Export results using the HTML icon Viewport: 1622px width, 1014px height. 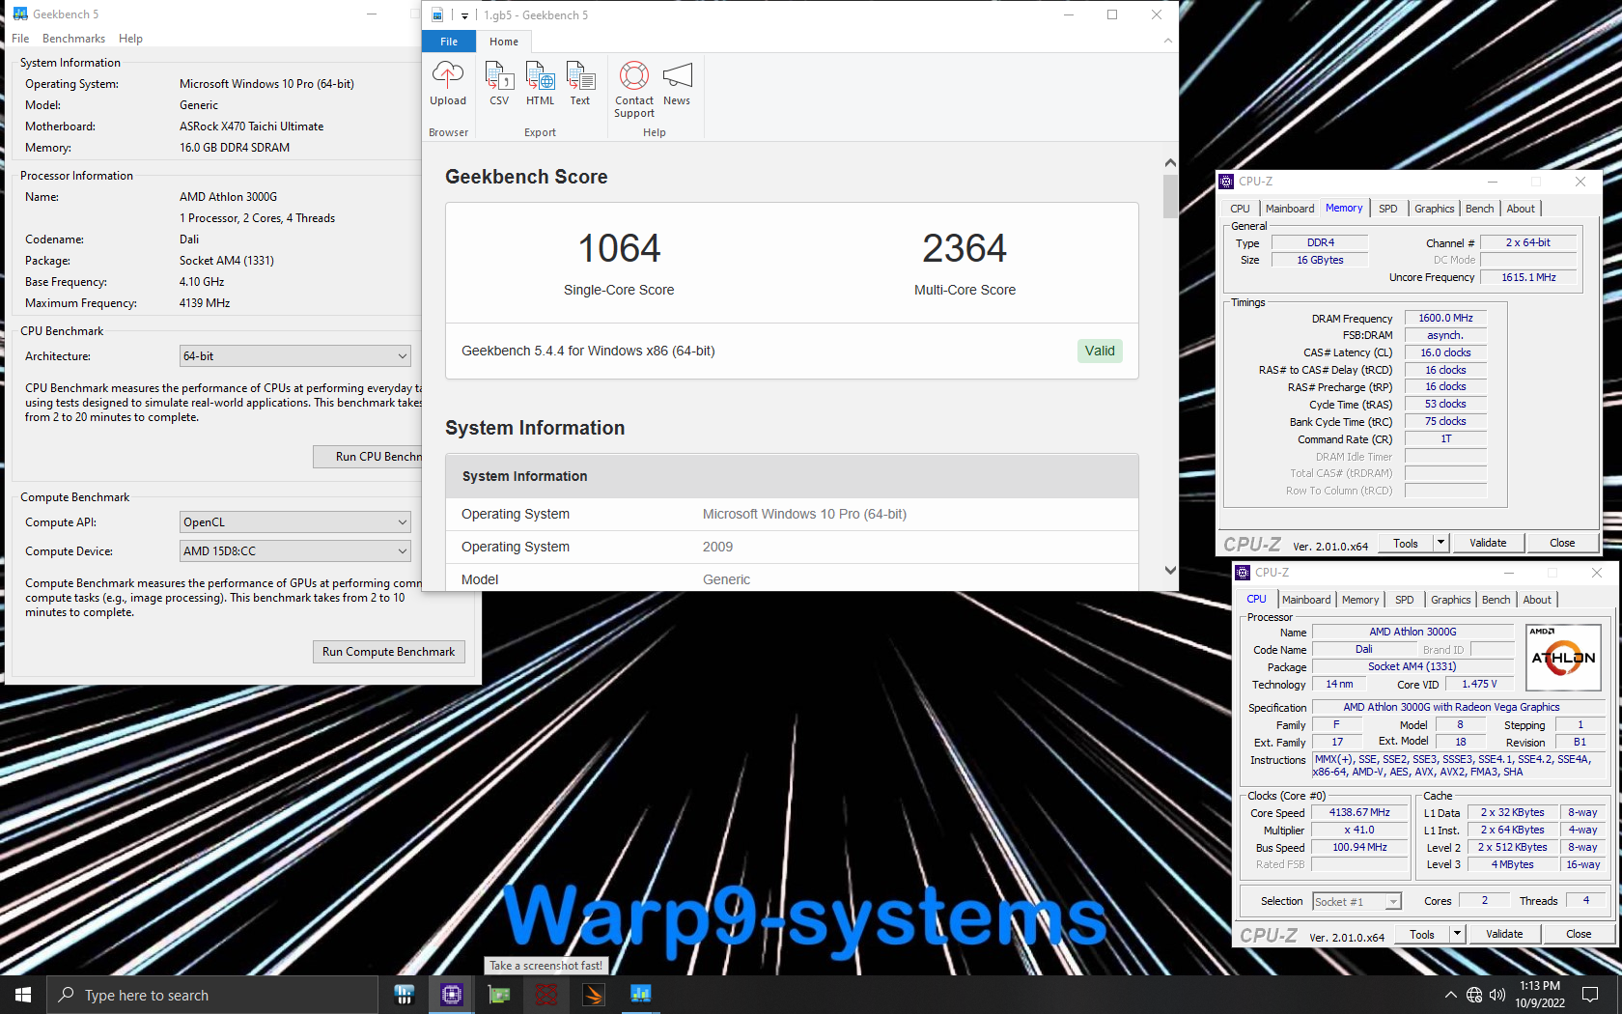coord(540,75)
